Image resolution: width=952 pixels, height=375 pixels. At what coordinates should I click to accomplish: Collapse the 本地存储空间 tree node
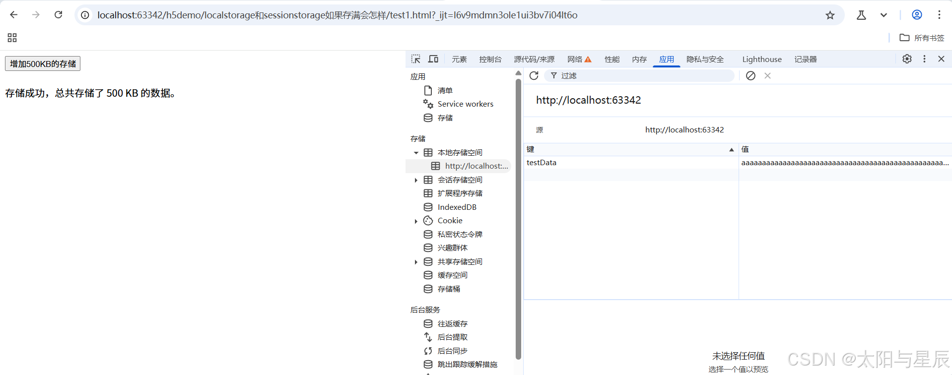[416, 153]
